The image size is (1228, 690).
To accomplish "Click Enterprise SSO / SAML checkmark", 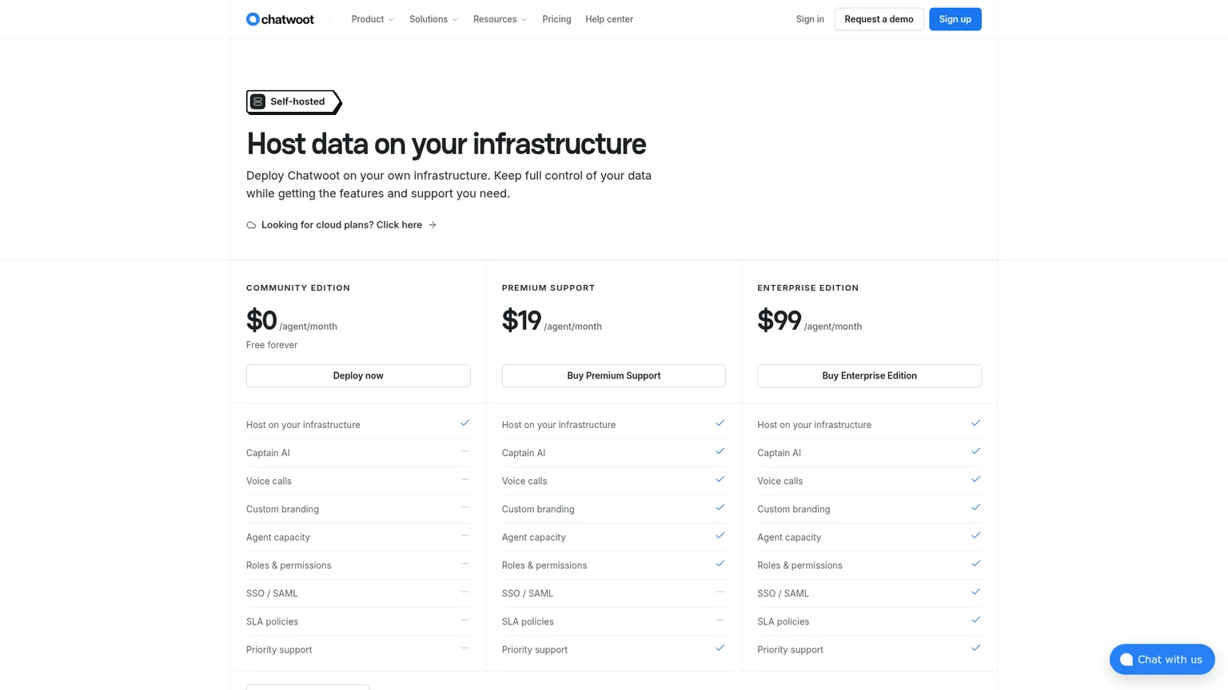I will point(975,592).
